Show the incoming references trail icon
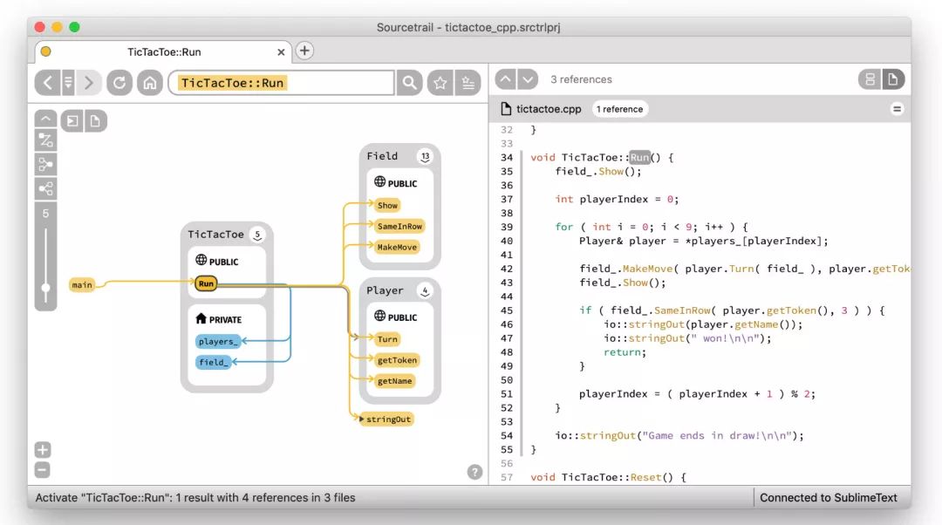 tap(45, 165)
